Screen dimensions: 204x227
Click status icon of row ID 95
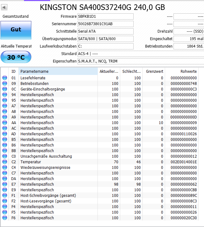click(x=5, y=100)
